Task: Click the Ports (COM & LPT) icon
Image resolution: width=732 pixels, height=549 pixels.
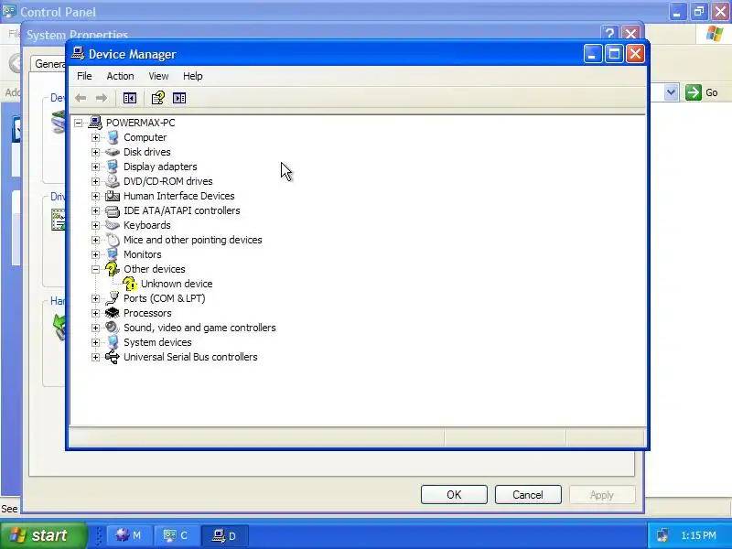Action: (x=113, y=298)
